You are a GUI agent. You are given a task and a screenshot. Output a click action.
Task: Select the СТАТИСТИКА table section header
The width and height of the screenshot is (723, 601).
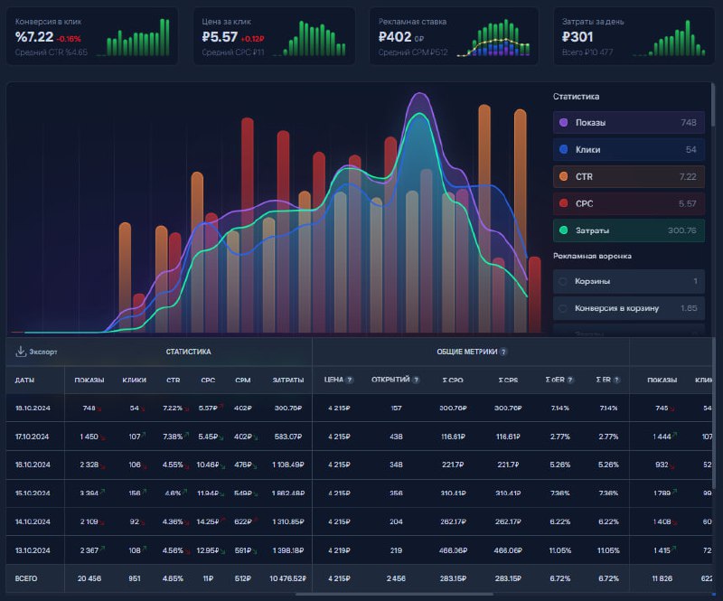pos(188,352)
